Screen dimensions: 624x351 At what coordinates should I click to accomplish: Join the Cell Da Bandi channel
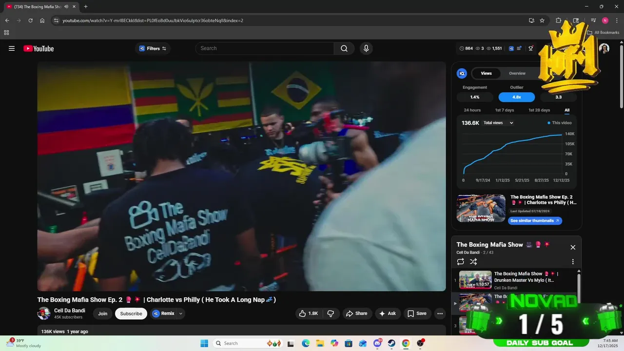click(102, 313)
